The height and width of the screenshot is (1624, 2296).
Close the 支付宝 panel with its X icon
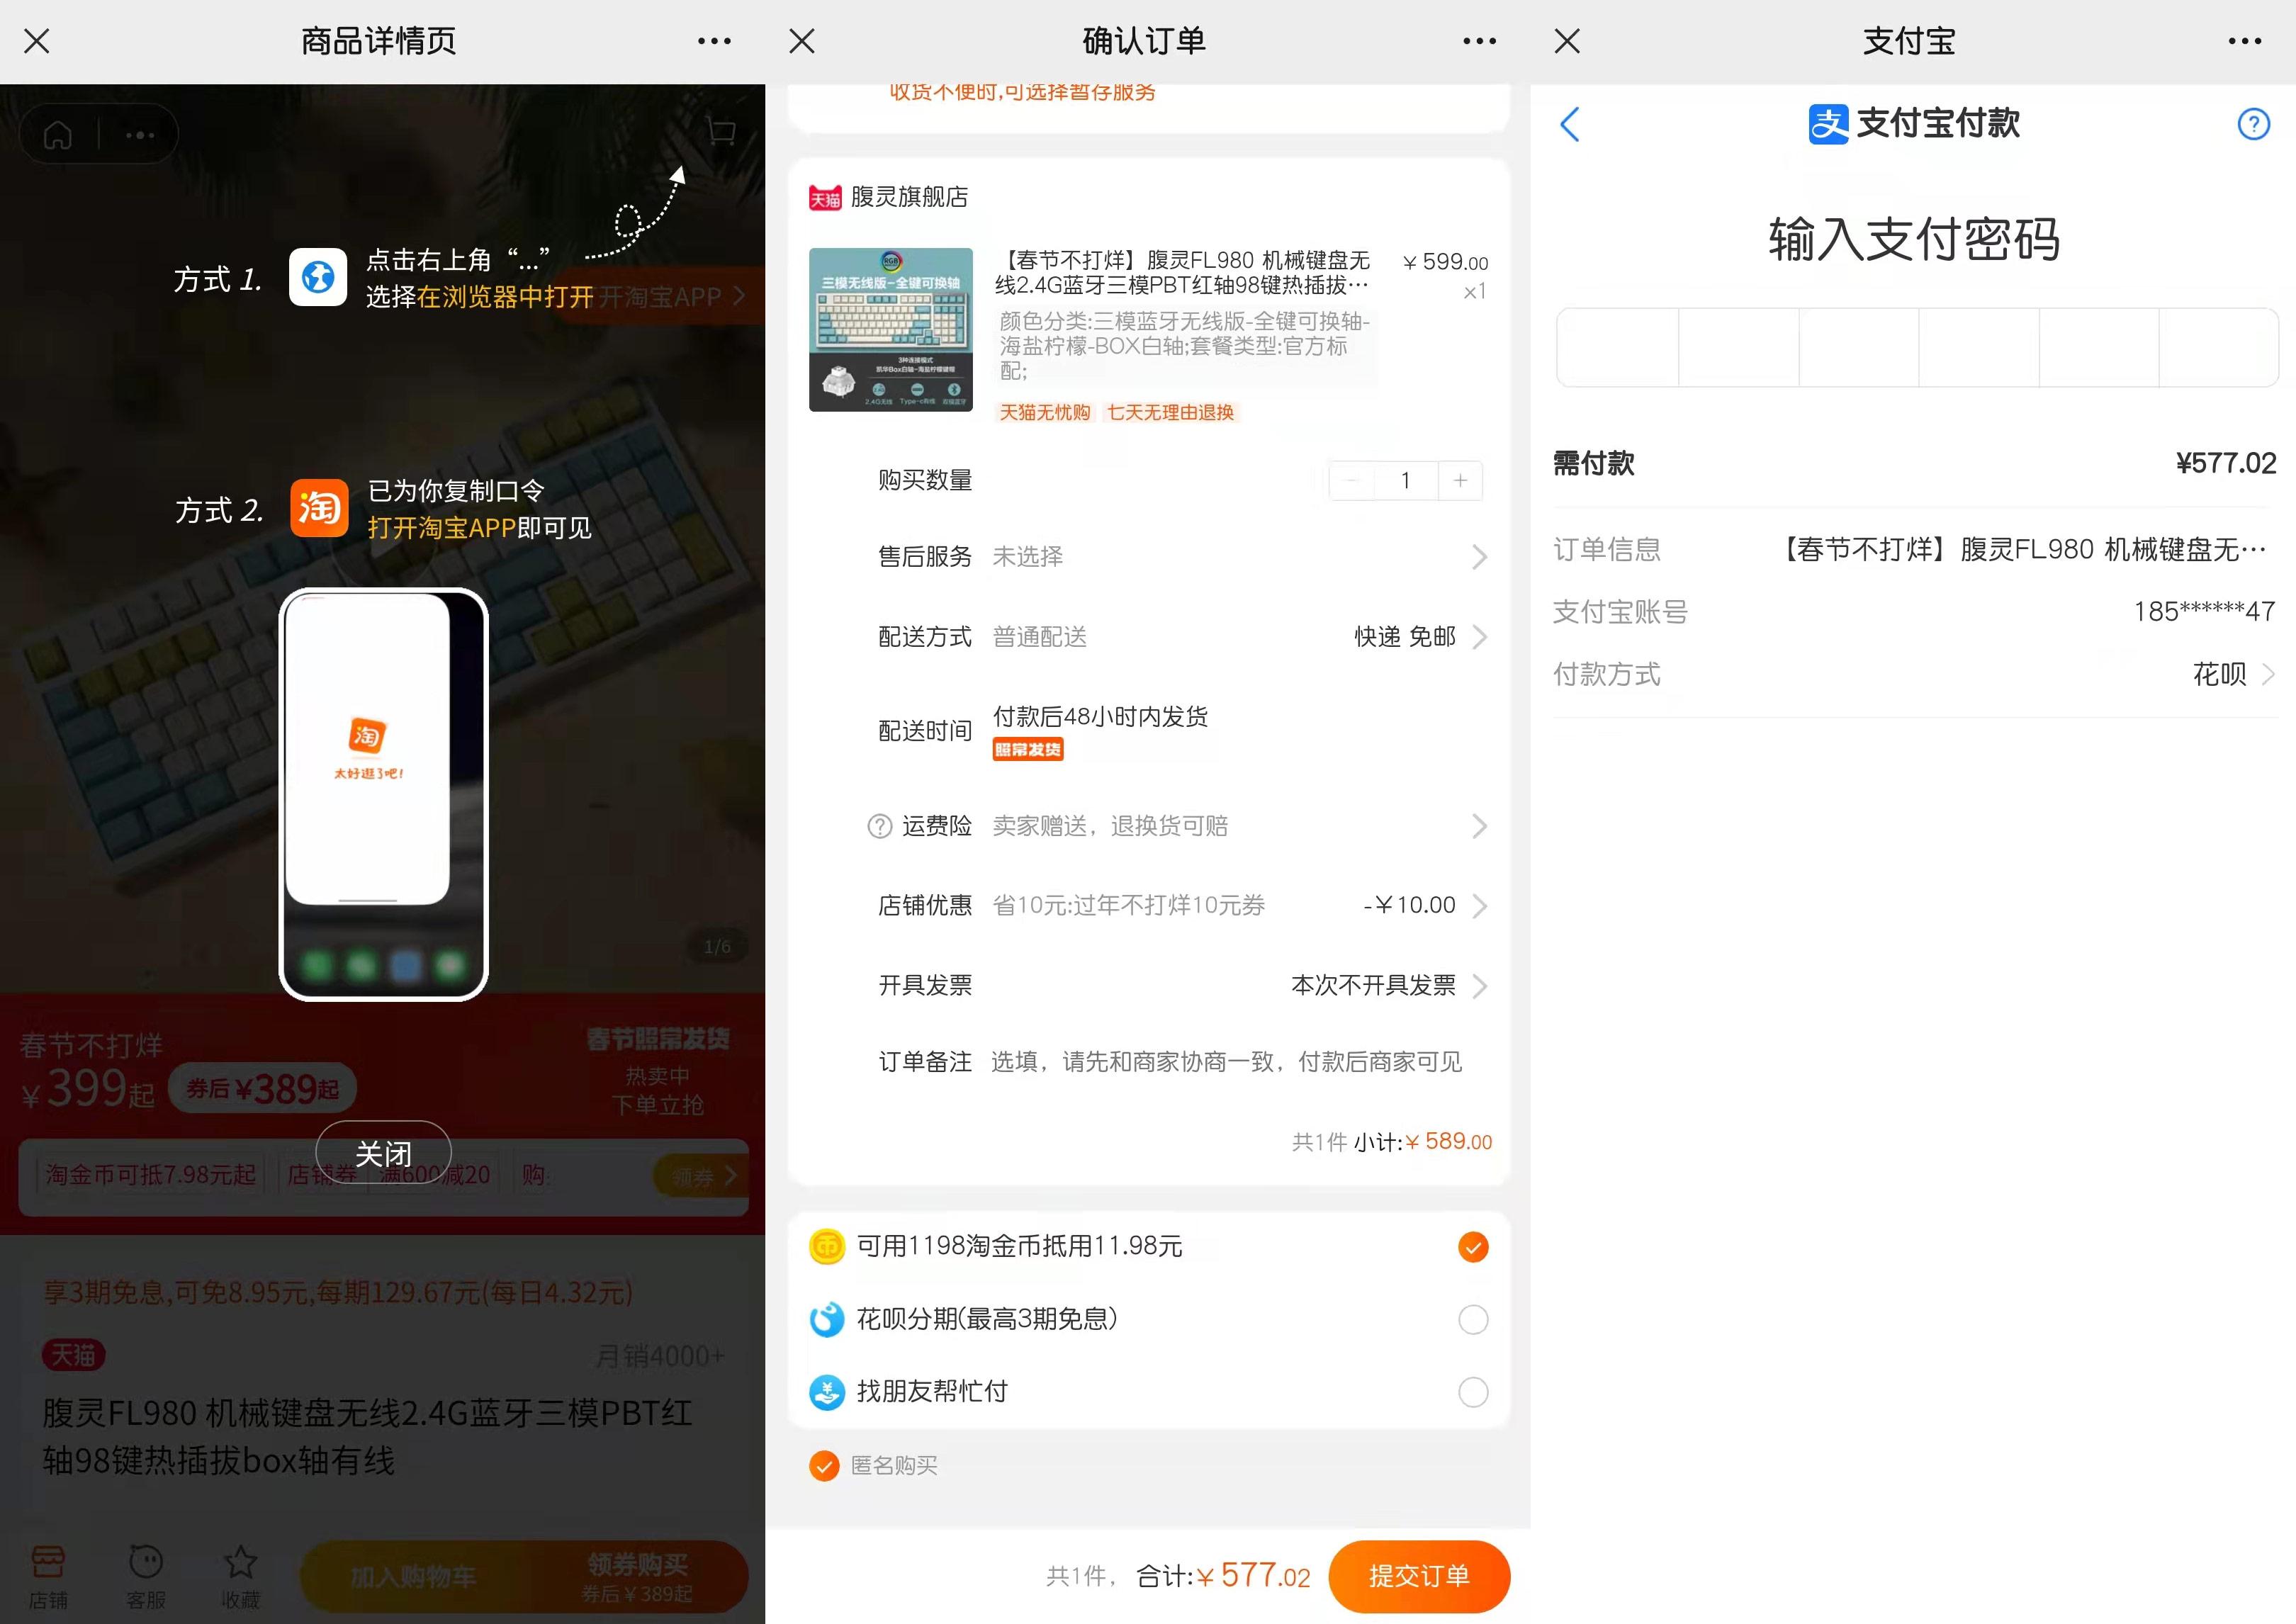point(1567,41)
